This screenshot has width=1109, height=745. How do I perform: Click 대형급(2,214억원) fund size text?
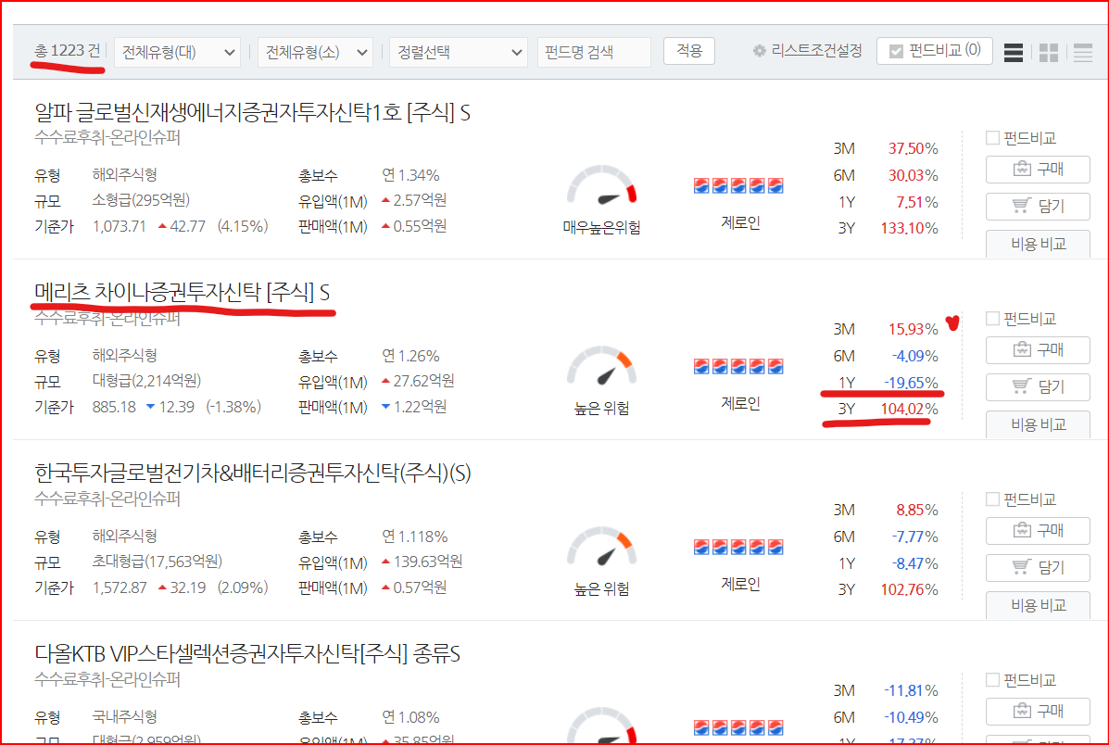pyautogui.click(x=147, y=381)
